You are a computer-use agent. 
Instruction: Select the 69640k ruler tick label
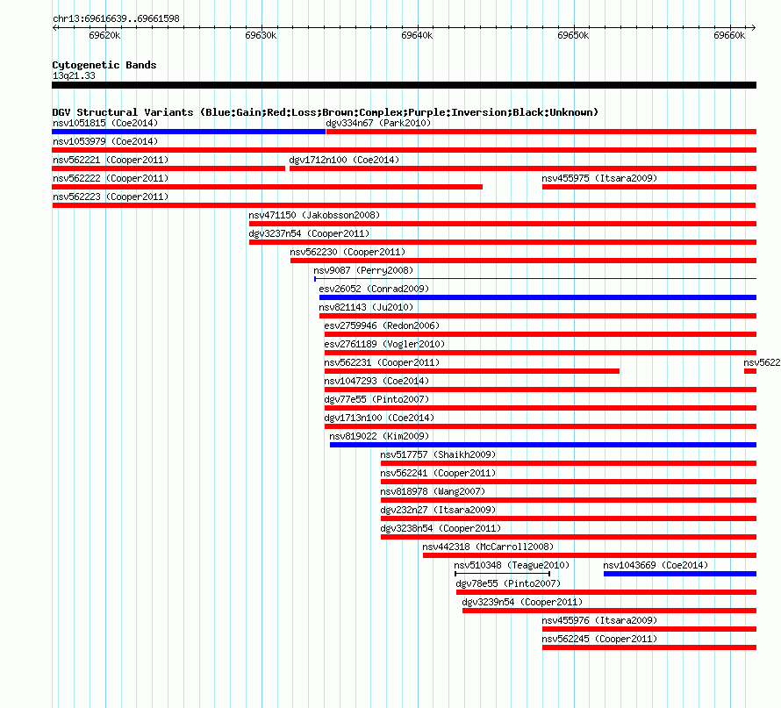[417, 35]
